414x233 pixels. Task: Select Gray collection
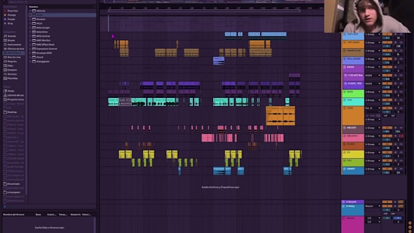click(x=9, y=24)
